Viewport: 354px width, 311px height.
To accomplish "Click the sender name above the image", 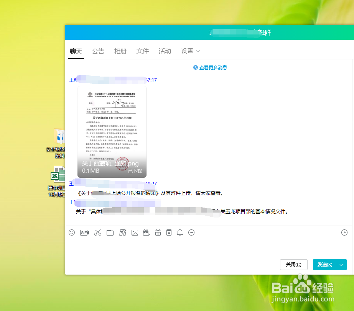I will pos(113,80).
